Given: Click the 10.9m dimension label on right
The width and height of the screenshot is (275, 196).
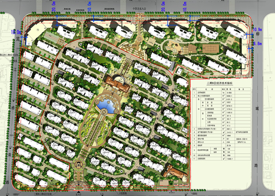Looking at the screenshot, I should [x=257, y=30].
